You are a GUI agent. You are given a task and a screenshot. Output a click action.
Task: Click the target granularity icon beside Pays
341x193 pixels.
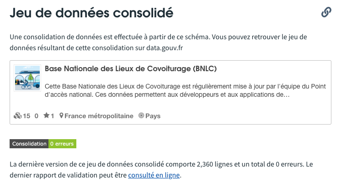(141, 115)
